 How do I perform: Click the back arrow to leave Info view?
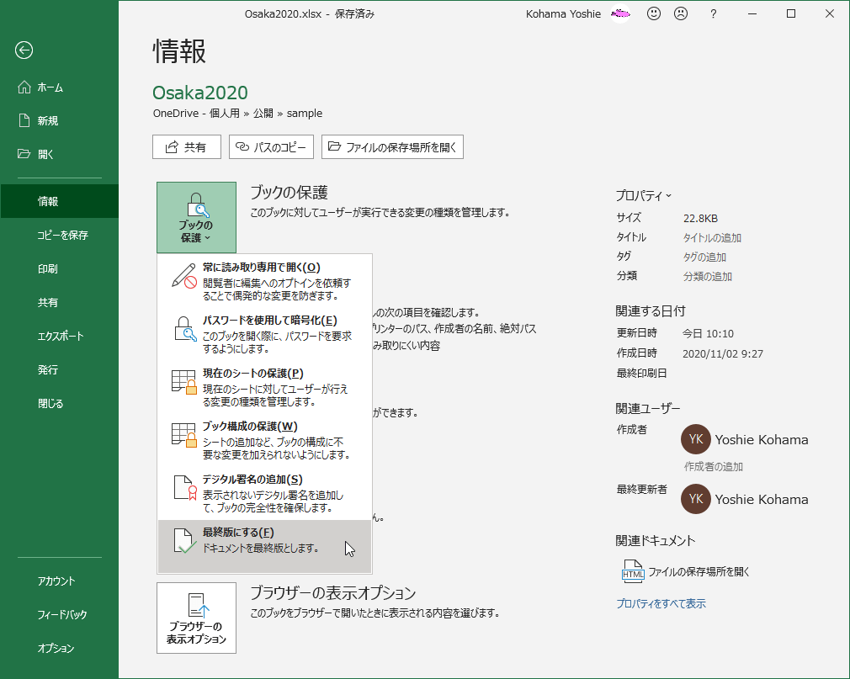click(x=24, y=51)
